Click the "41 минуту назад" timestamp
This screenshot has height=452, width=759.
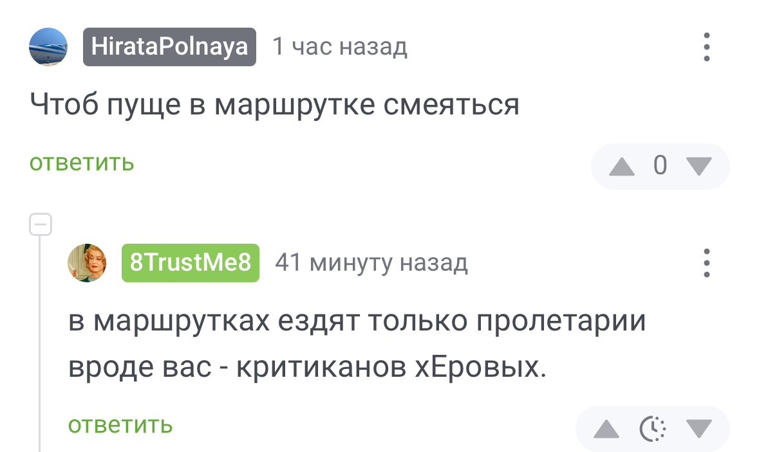tap(371, 263)
